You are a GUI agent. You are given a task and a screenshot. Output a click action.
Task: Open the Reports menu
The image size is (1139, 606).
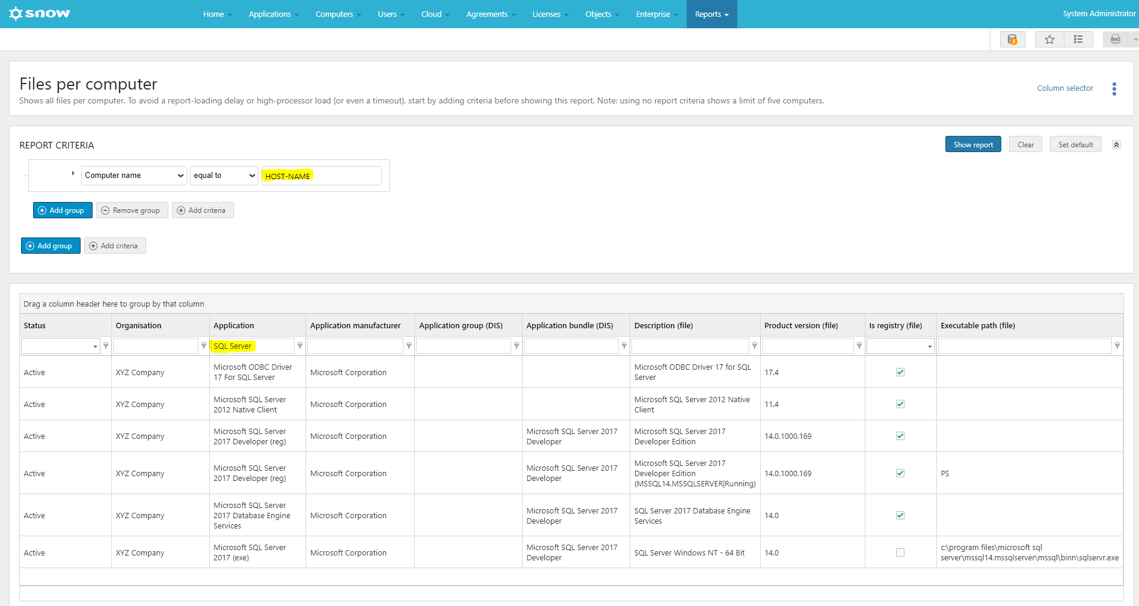tap(712, 14)
